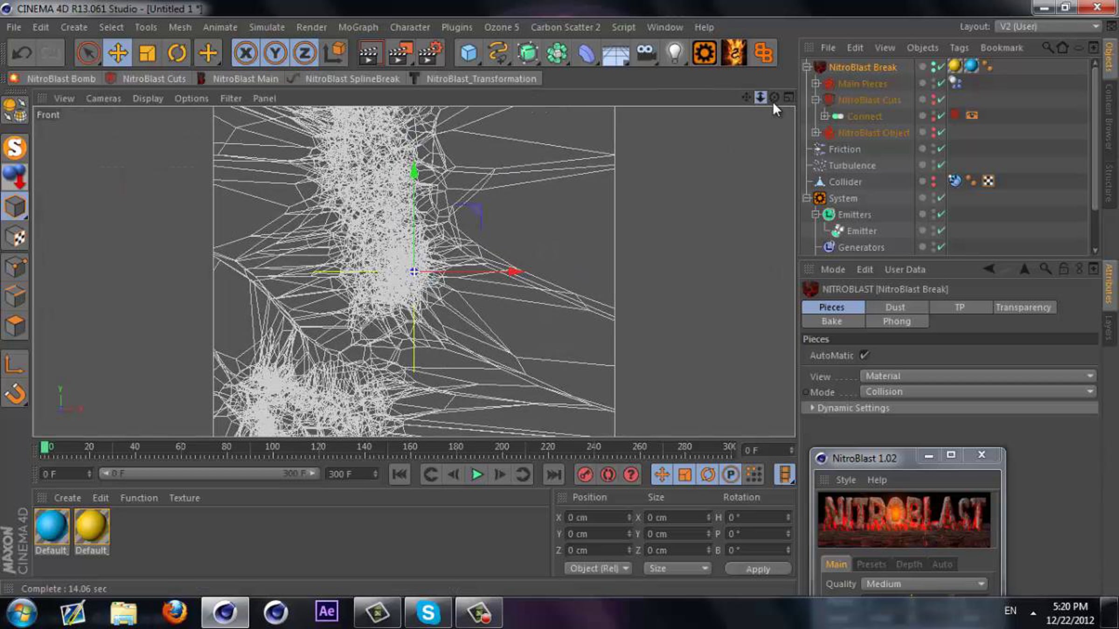Toggle X axis lock
Viewport: 1119px width, 629px height.
point(246,53)
